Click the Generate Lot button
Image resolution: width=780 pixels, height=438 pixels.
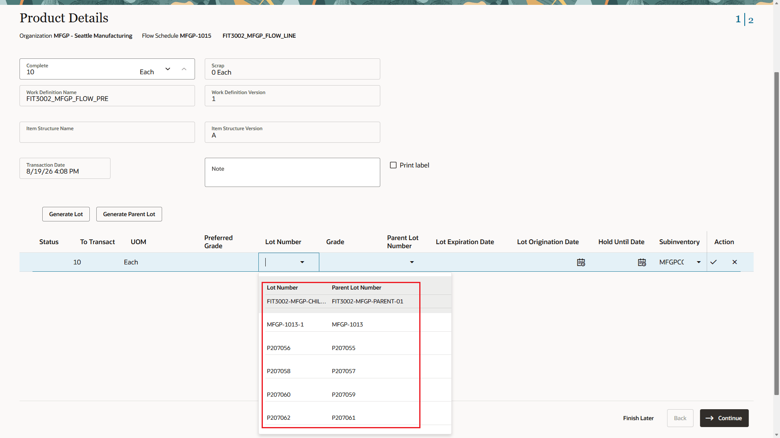66,214
